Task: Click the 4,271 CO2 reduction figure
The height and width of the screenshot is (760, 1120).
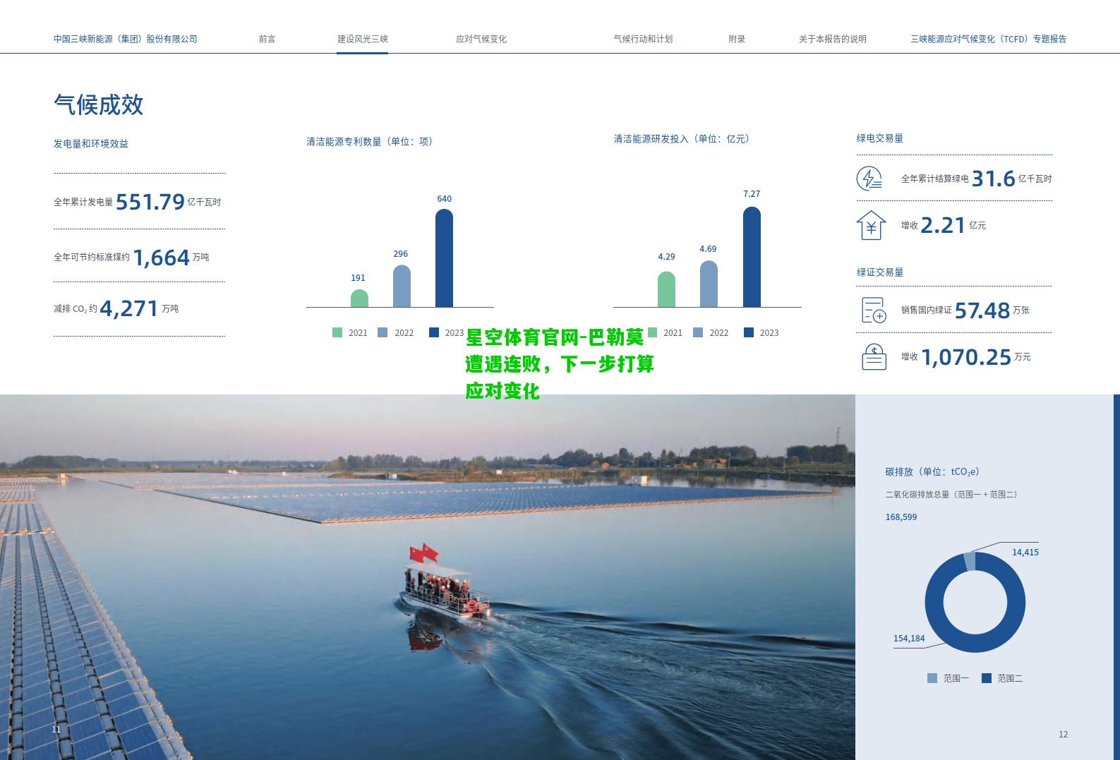Action: tap(129, 309)
